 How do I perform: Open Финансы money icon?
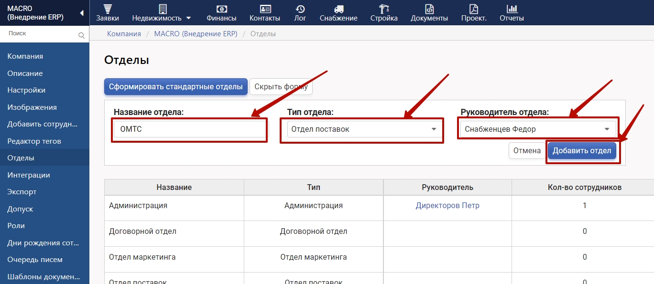point(221,9)
